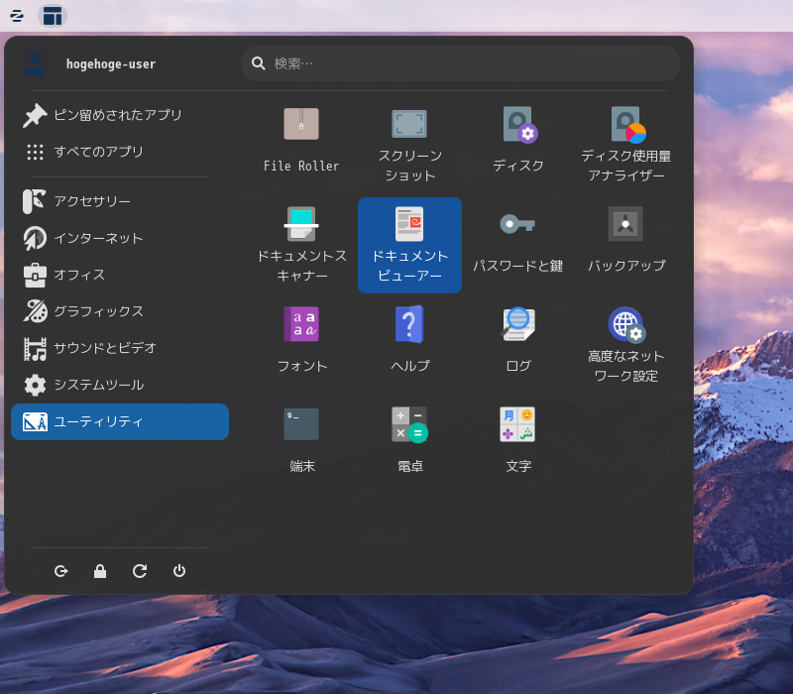793x694 pixels.
Task: Launch the ログ viewer
Action: point(517,345)
